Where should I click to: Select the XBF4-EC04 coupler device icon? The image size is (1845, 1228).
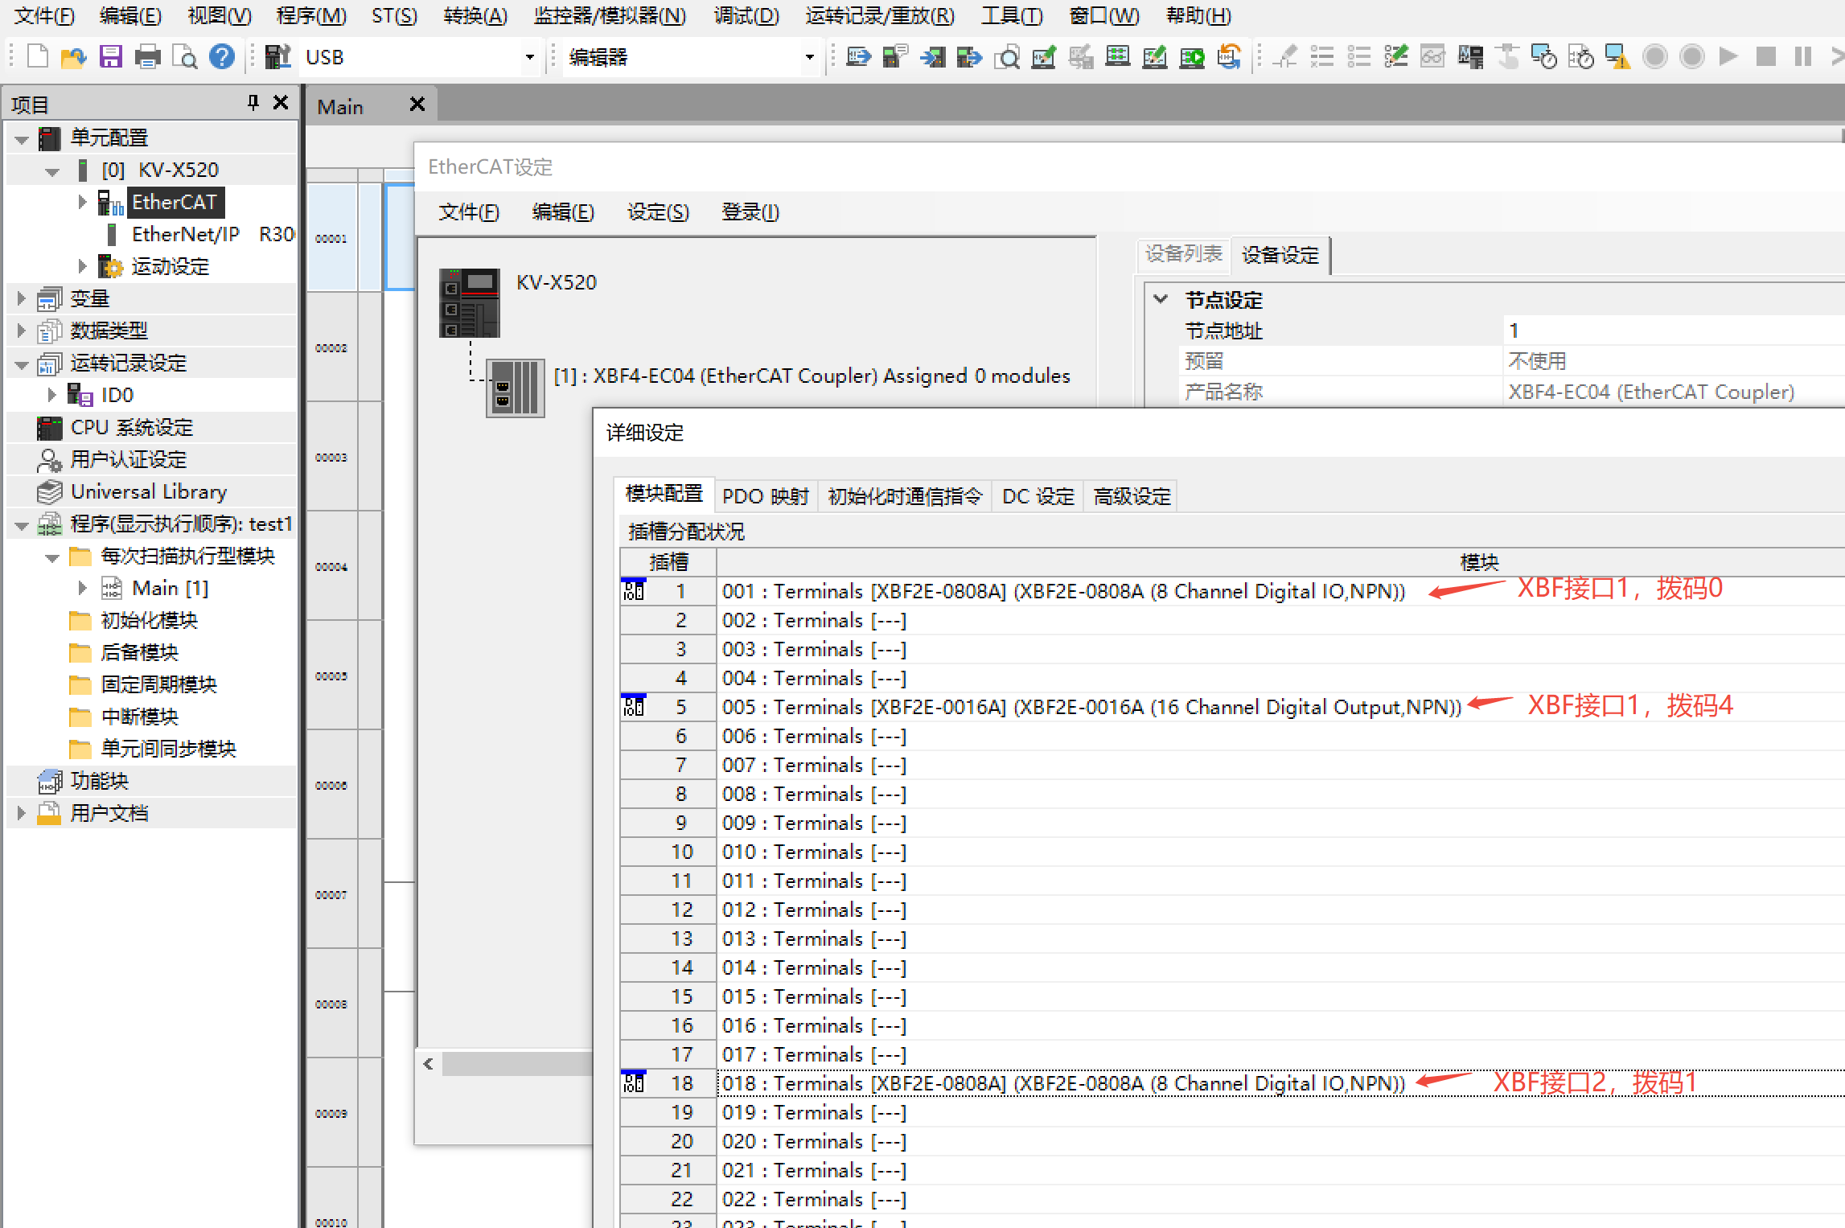pyautogui.click(x=515, y=388)
